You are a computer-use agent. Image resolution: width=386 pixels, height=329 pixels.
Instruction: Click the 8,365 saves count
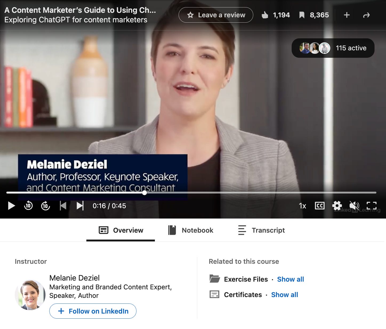click(x=319, y=15)
